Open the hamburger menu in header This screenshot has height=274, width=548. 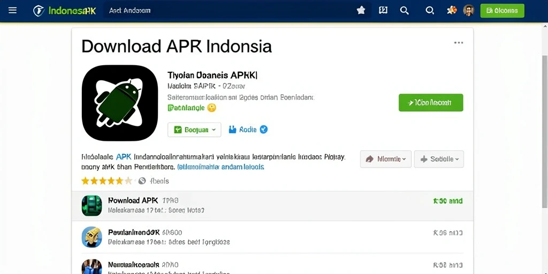[x=13, y=11]
